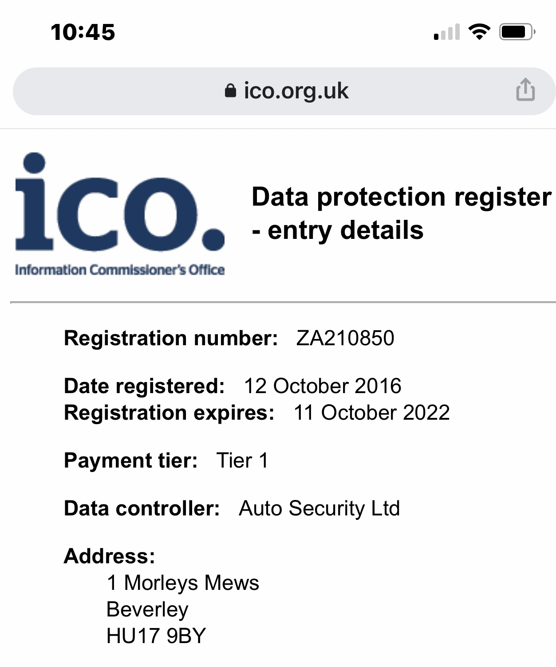Tap the Registration number label
This screenshot has width=556, height=667.
click(171, 338)
